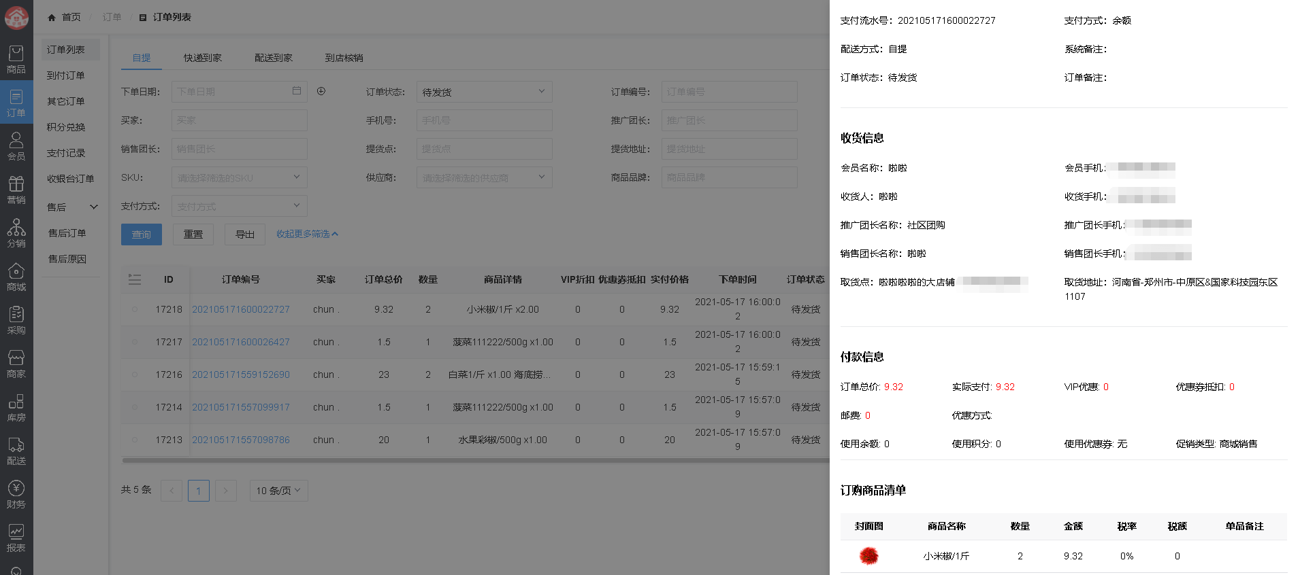Click the blue 查询 search button
The image size is (1300, 575).
(142, 234)
